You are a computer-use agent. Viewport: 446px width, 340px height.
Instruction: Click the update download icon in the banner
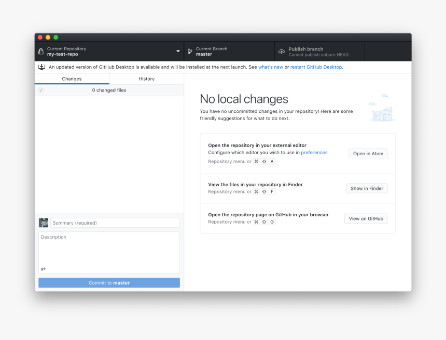[x=41, y=67]
